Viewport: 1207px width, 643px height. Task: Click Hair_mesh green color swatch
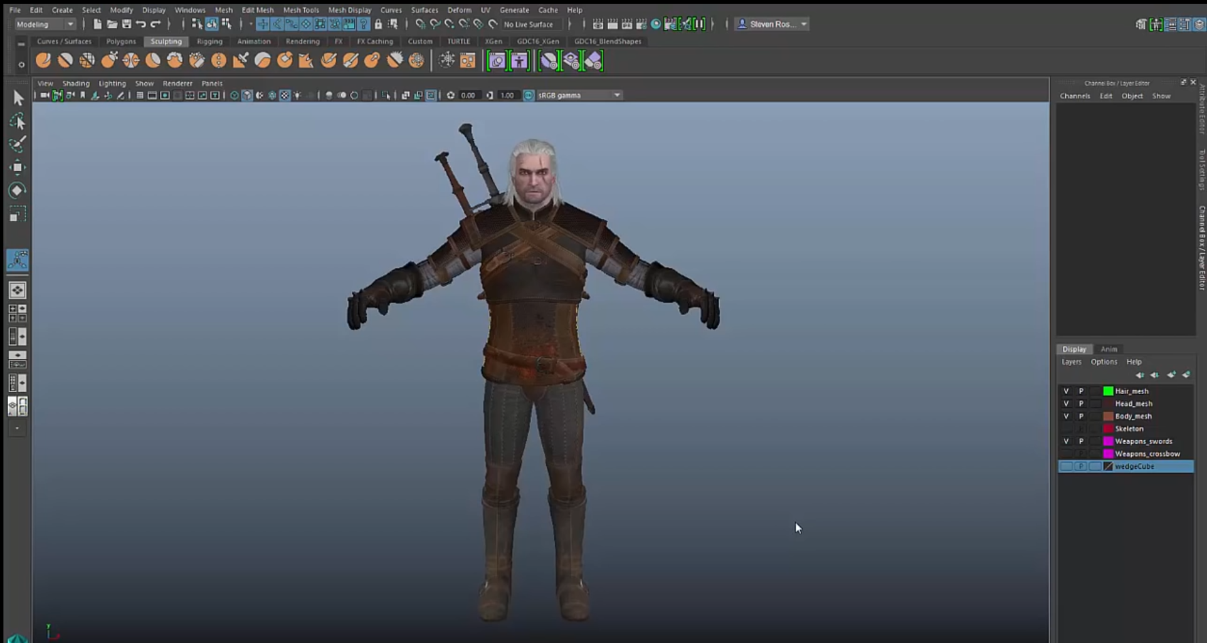point(1108,391)
